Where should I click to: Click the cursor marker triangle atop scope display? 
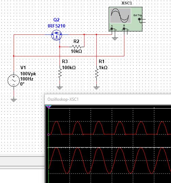pos(48,107)
